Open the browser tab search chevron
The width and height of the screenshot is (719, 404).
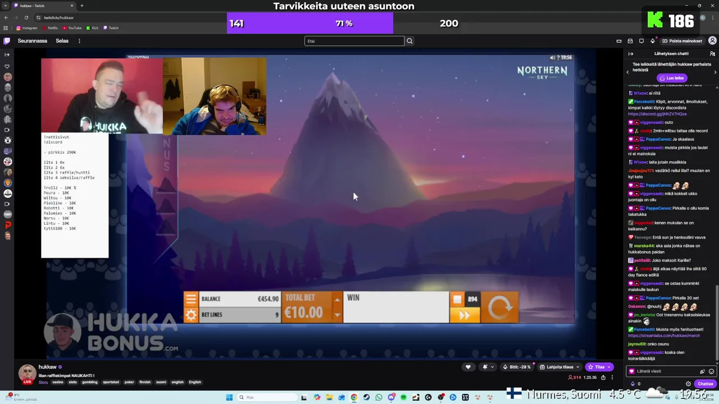coord(6,6)
